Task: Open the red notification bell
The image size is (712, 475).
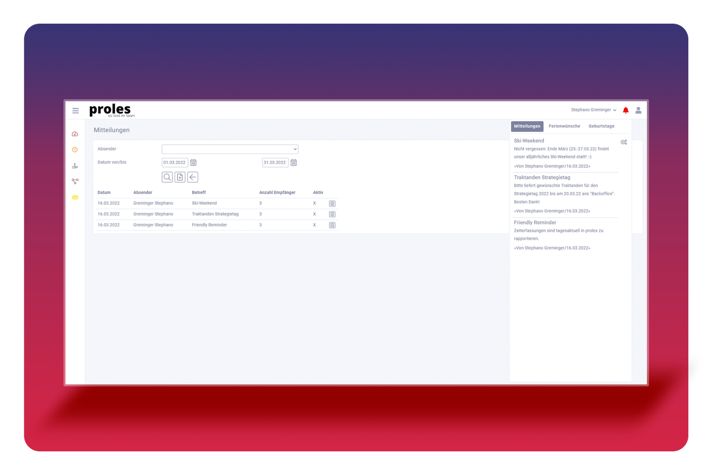Action: 626,110
